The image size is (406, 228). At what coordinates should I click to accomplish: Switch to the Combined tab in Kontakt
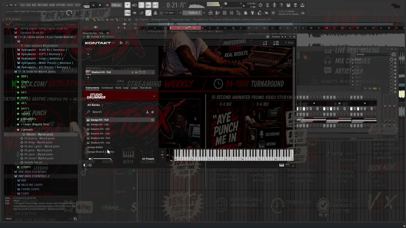[x=107, y=88]
